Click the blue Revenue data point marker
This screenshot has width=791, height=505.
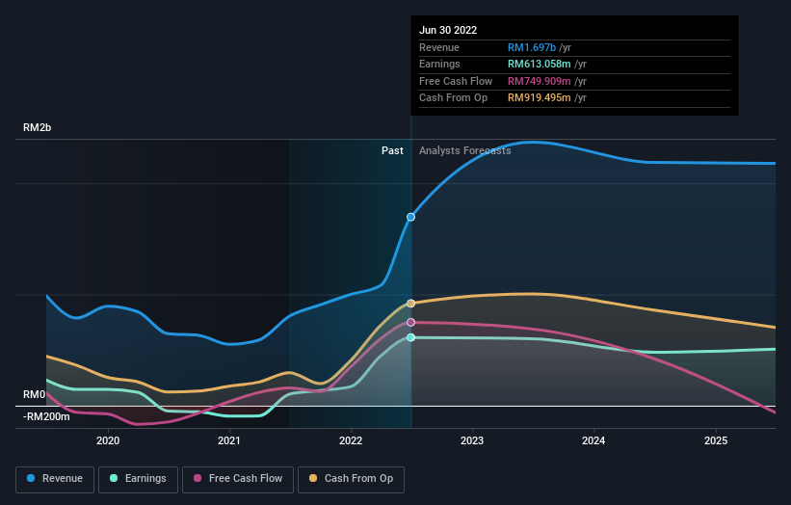coord(410,217)
